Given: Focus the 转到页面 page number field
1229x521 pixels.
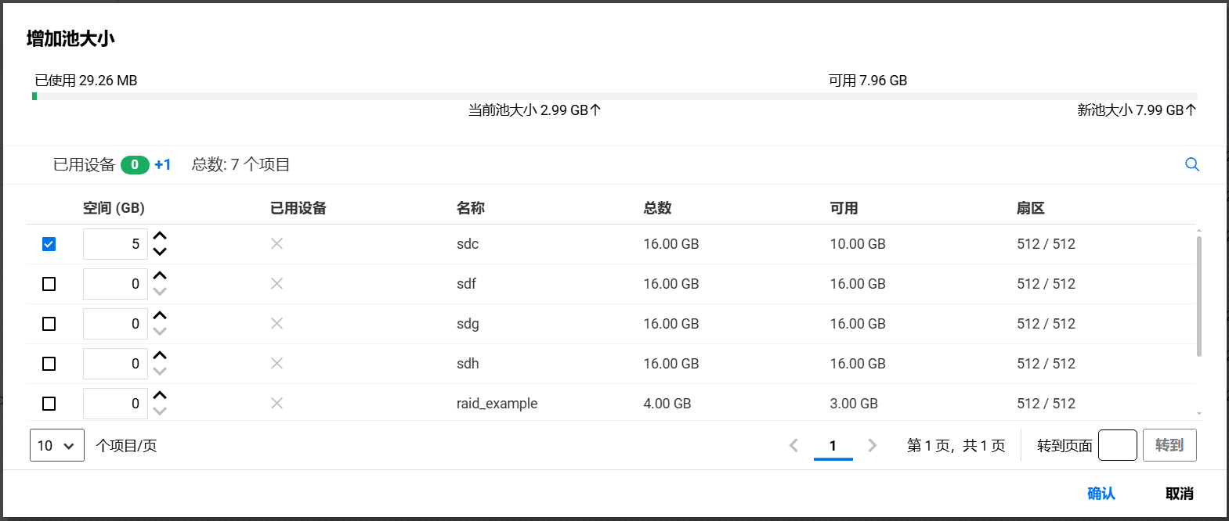Looking at the screenshot, I should click(x=1118, y=445).
